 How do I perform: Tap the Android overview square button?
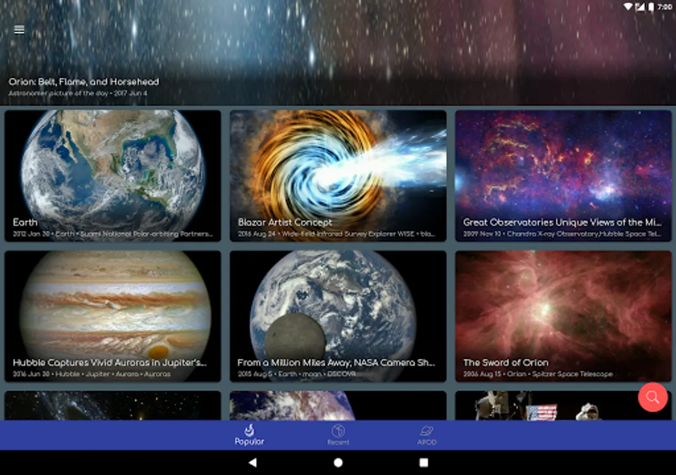pyautogui.click(x=424, y=462)
